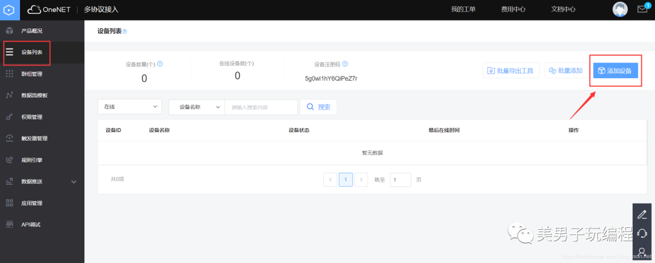The image size is (655, 263).
Task: Click 多协议接入 in header
Action: pos(101,10)
